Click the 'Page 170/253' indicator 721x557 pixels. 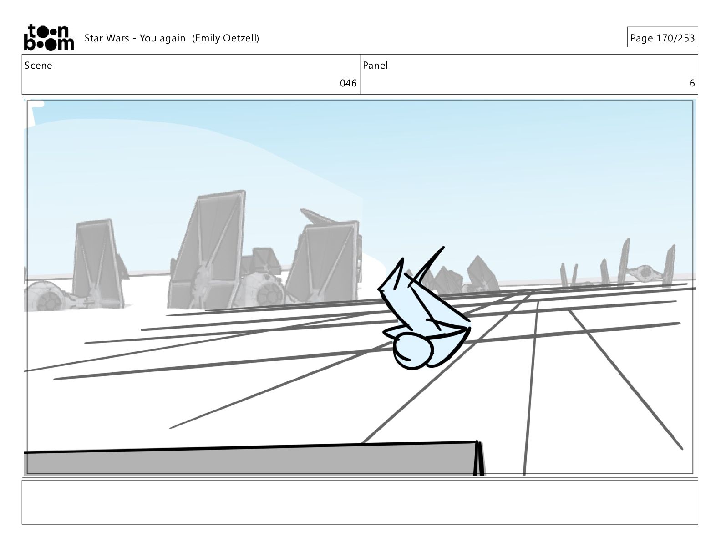662,38
